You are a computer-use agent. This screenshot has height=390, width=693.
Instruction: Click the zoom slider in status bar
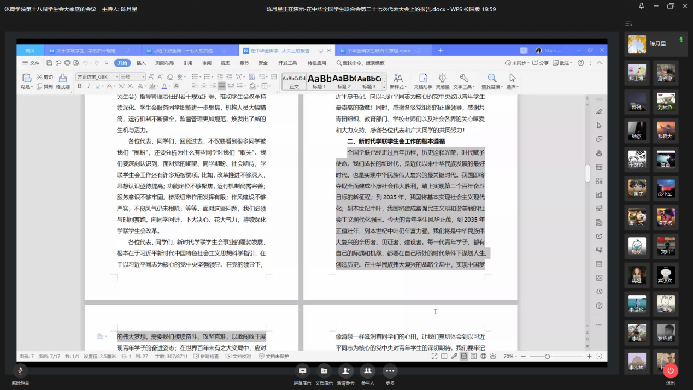coord(547,357)
